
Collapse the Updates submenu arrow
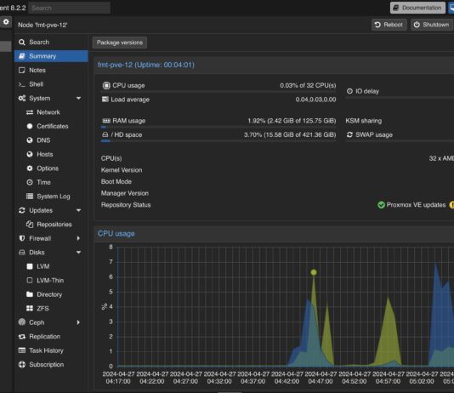point(78,211)
